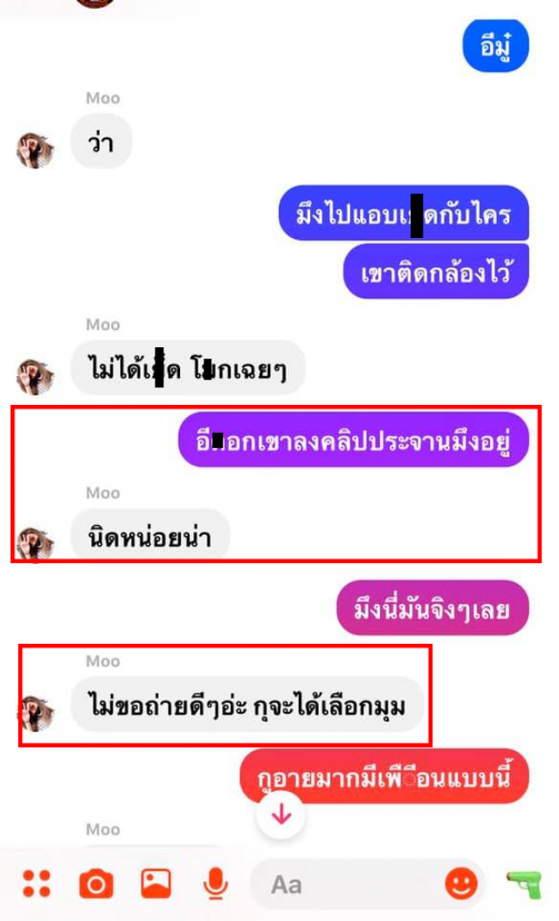
Task: Open the emoji picker smiley face
Action: click(x=461, y=883)
